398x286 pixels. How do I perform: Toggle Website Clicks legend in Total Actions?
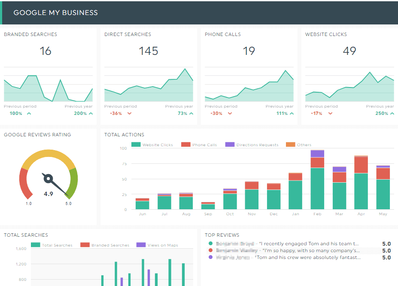click(152, 145)
